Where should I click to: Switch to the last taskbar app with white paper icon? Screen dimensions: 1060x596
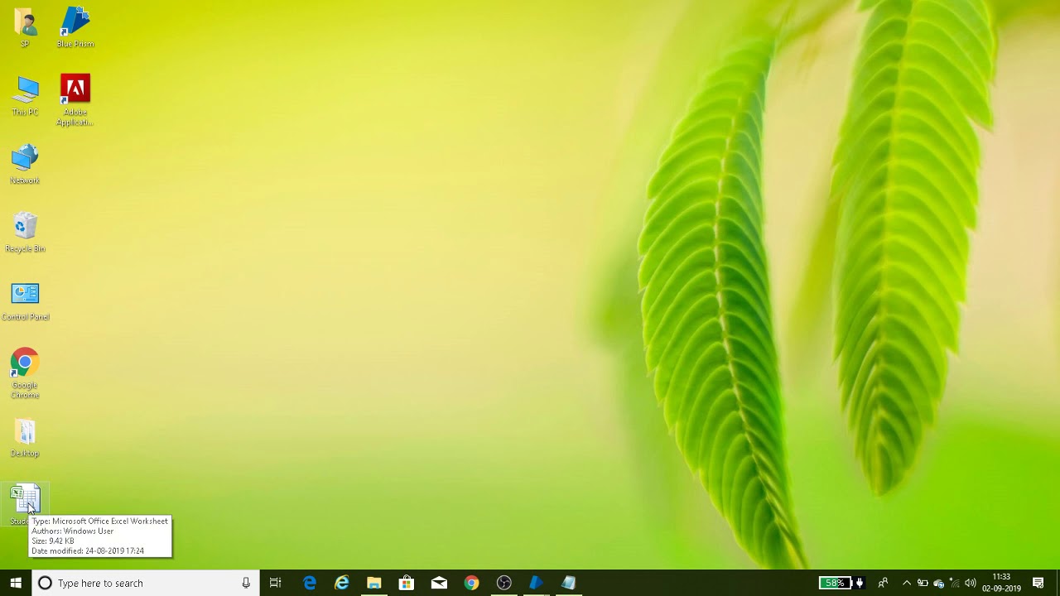568,583
